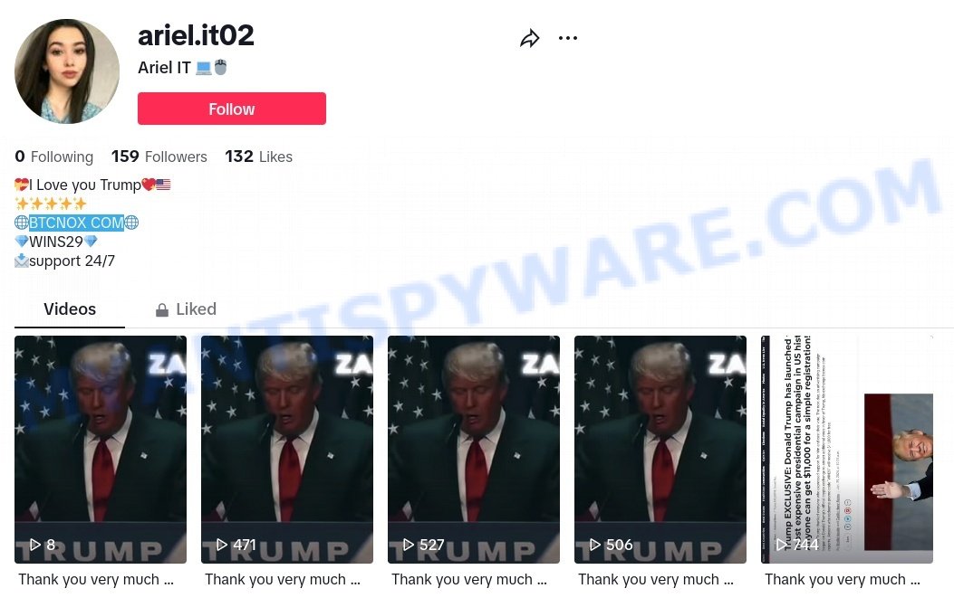This screenshot has width=954, height=598.
Task: Click the 132 Likes count
Action: click(258, 157)
